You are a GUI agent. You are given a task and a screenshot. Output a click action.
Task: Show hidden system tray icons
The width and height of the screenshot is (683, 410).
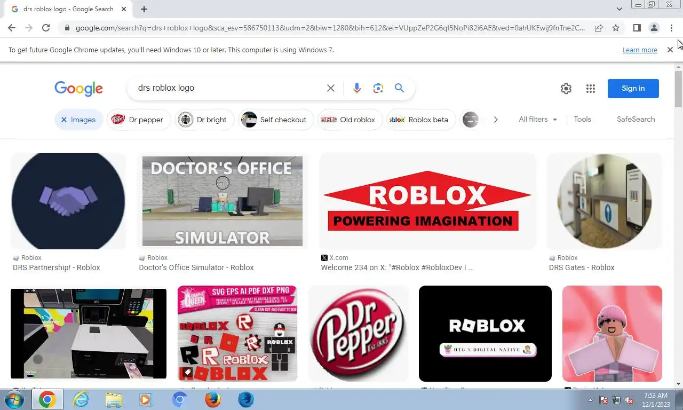590,400
